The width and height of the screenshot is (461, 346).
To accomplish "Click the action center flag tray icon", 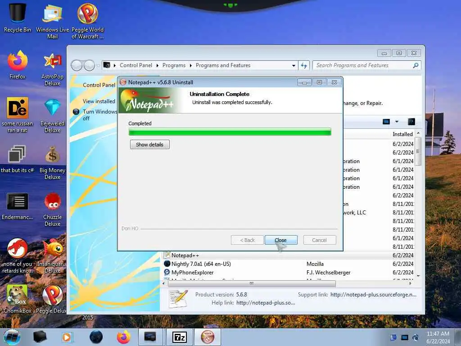I will [393, 337].
